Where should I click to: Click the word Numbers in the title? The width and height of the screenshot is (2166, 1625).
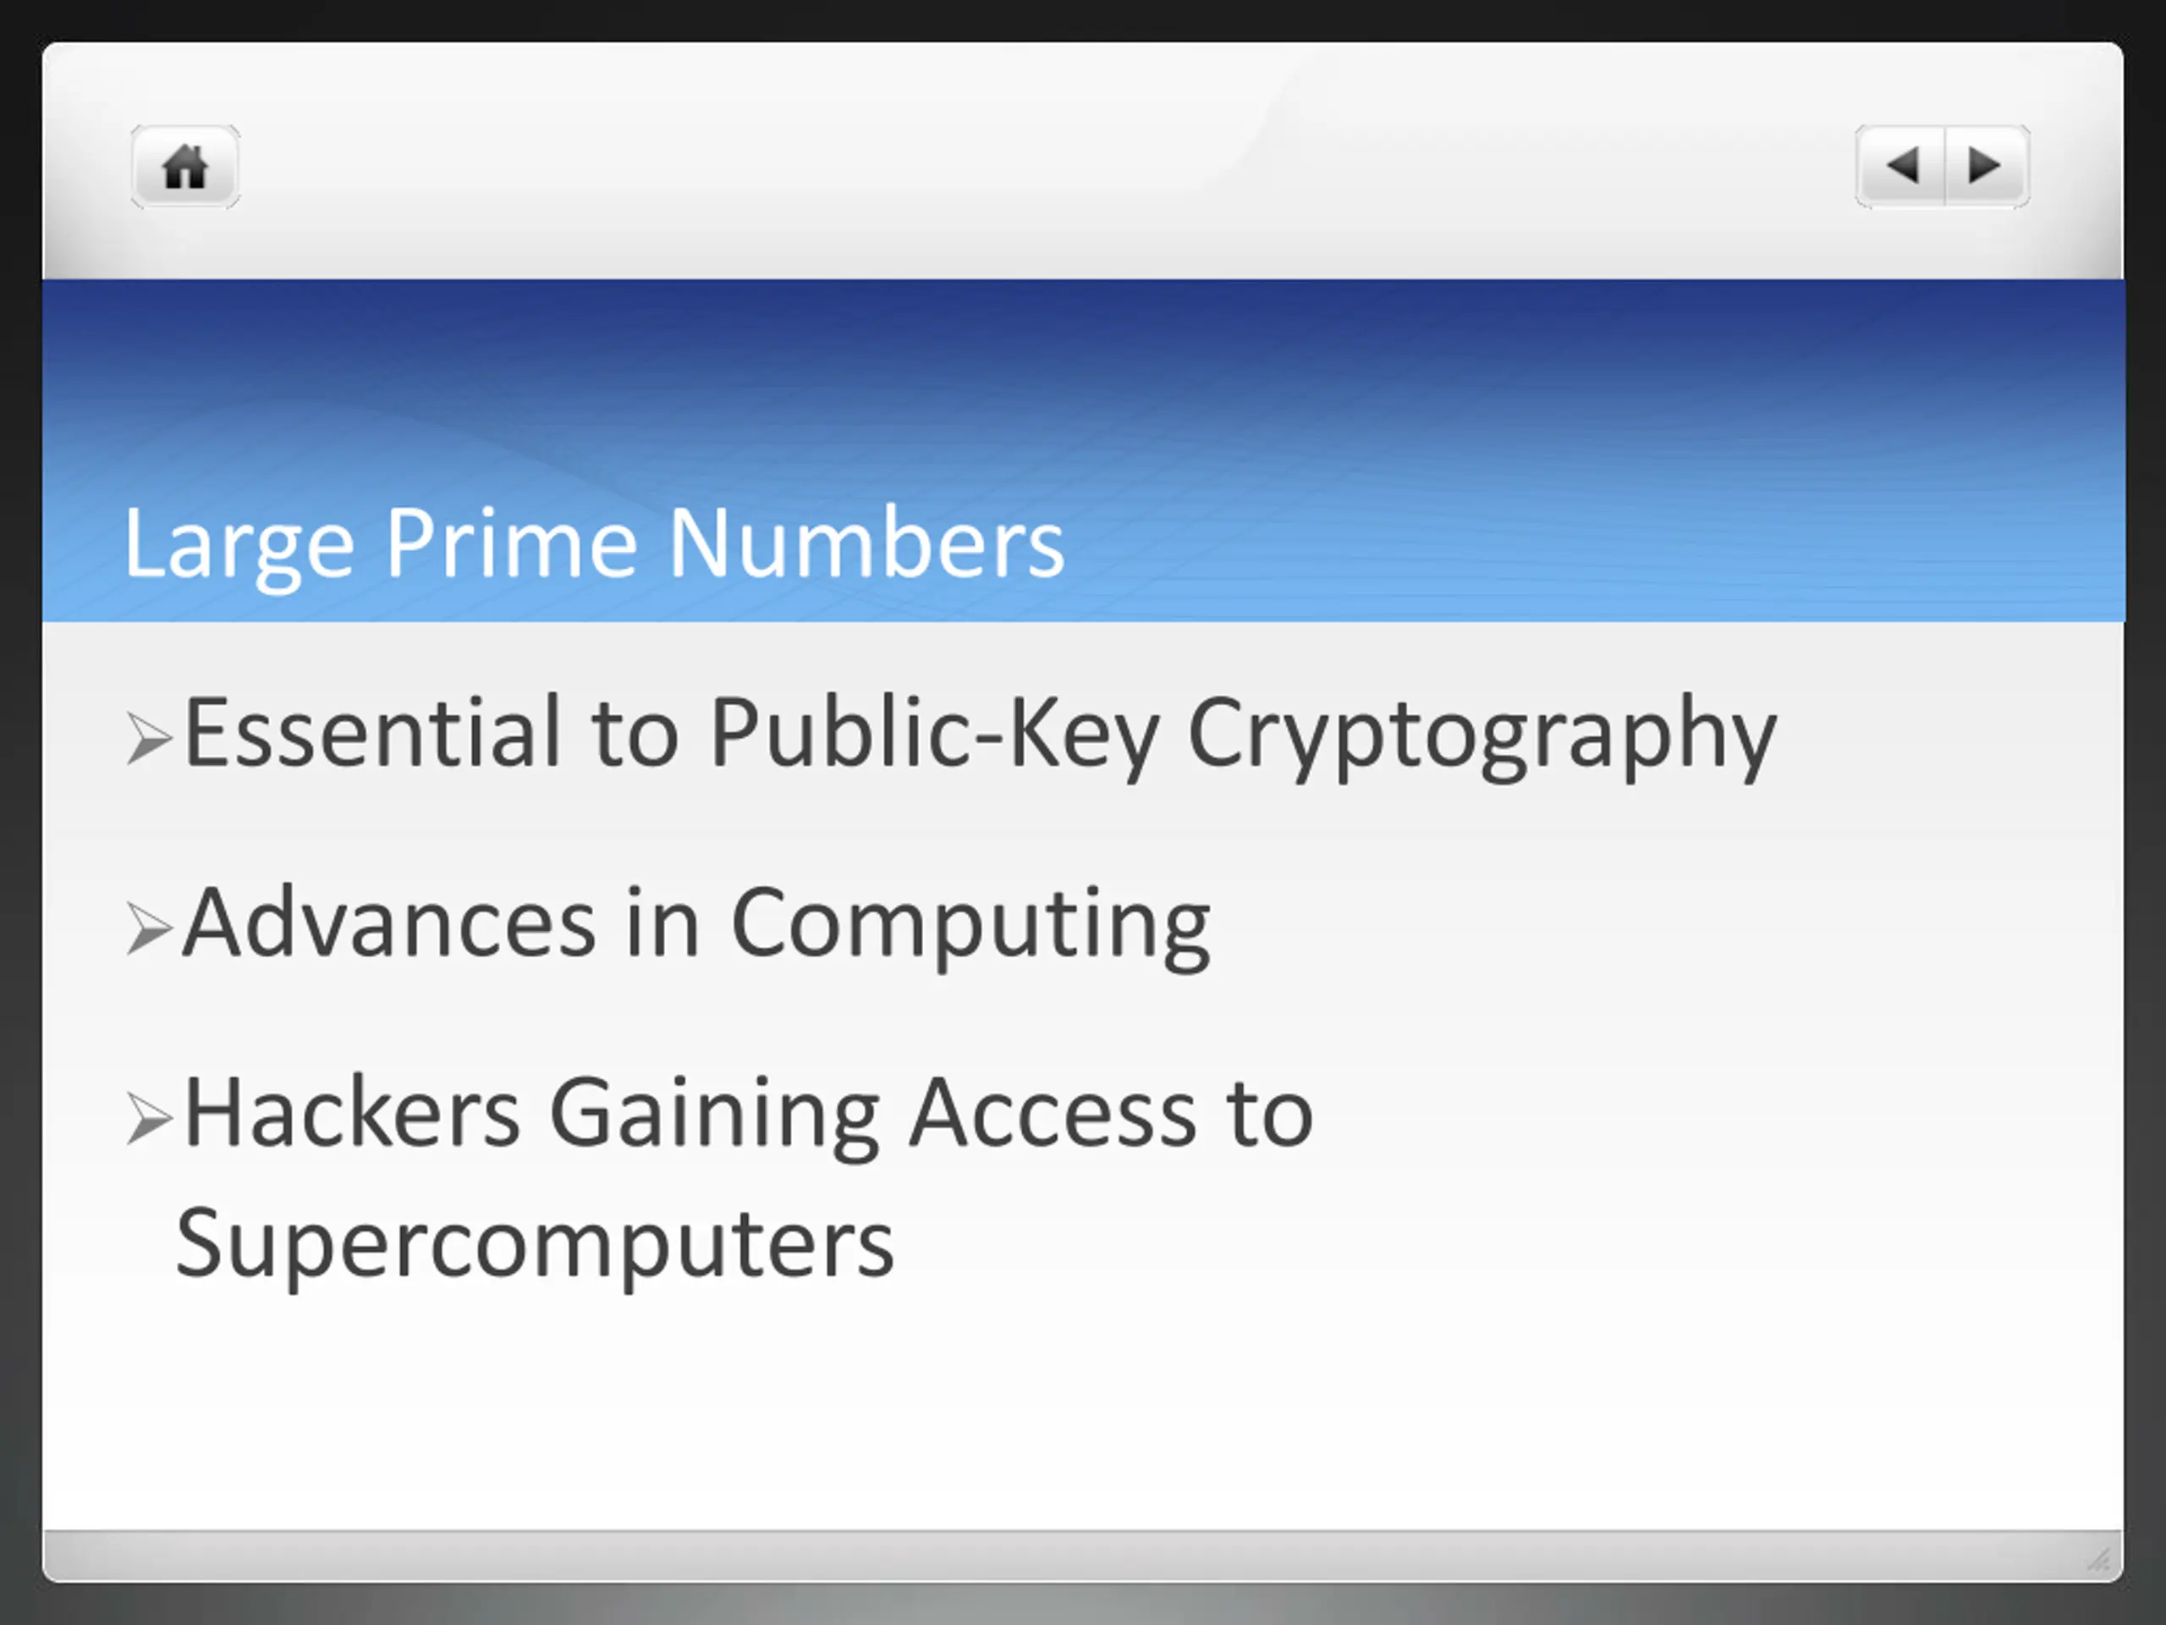866,543
